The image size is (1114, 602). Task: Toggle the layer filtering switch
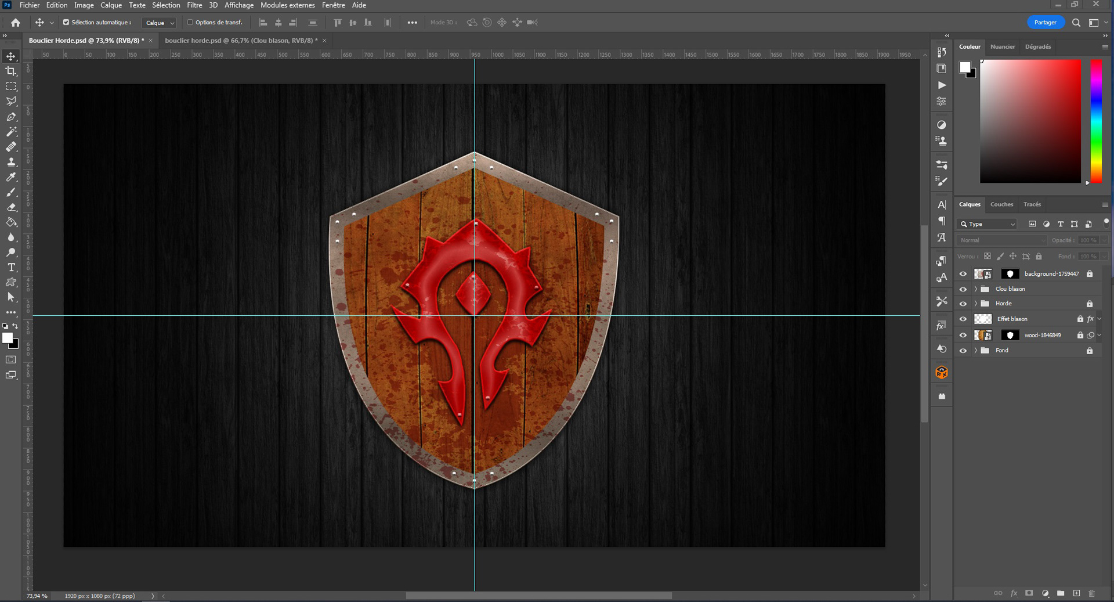1106,222
